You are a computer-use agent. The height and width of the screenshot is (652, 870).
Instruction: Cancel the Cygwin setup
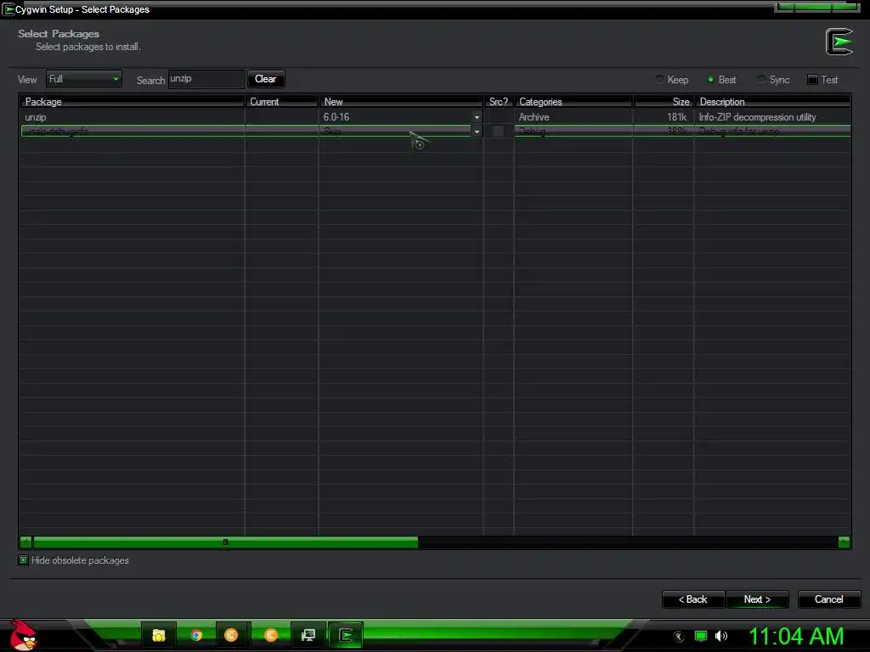tap(829, 599)
